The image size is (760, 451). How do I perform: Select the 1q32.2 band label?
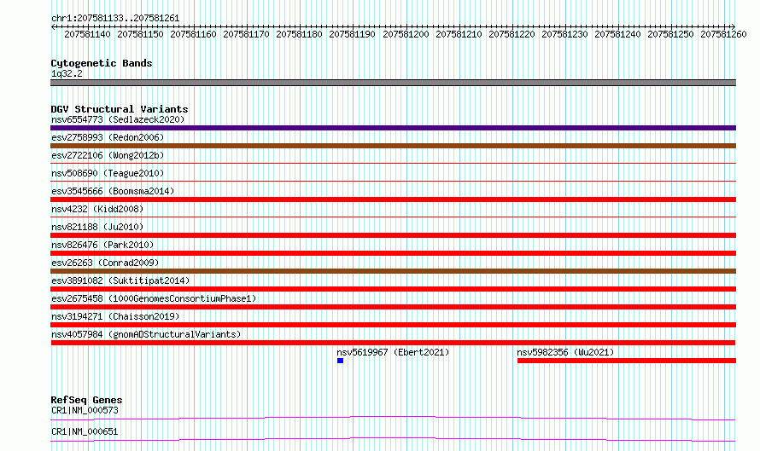(67, 73)
